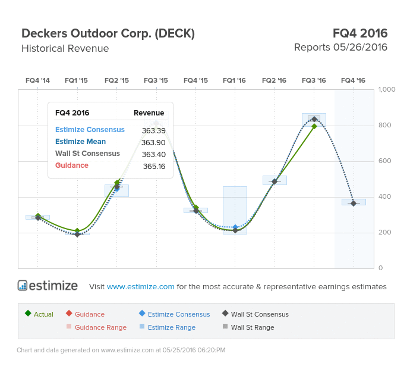Viewport: 407px width, 369px height.
Task: Click the 363.39 Estimize Consensus value
Action: pyautogui.click(x=154, y=130)
